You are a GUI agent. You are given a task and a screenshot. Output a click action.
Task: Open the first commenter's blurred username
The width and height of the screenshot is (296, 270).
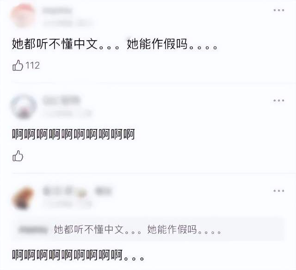57,11
